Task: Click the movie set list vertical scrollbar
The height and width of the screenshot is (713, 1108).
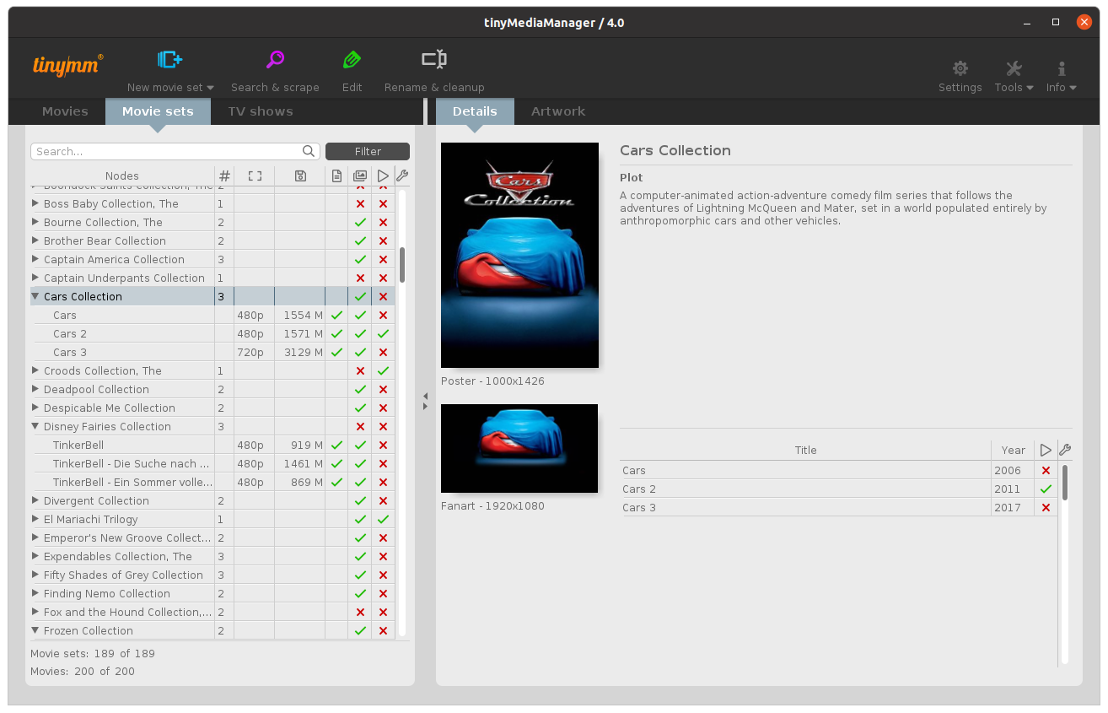Action: click(402, 265)
